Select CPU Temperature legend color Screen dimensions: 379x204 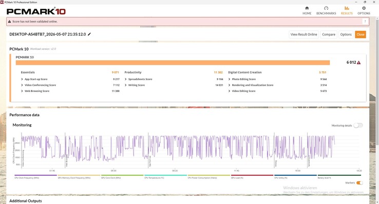pos(165,175)
